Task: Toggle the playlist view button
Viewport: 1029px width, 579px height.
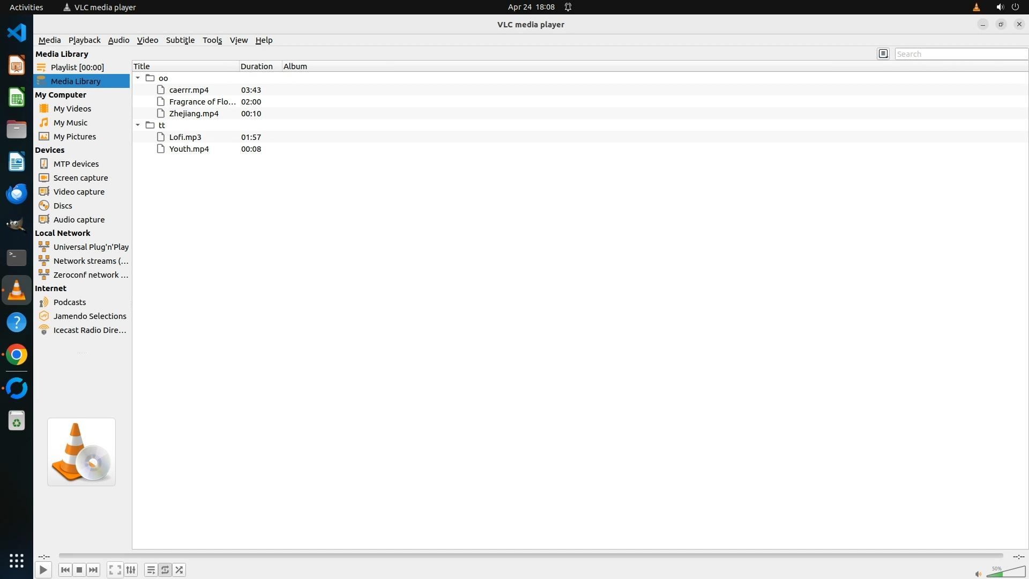Action: click(151, 570)
